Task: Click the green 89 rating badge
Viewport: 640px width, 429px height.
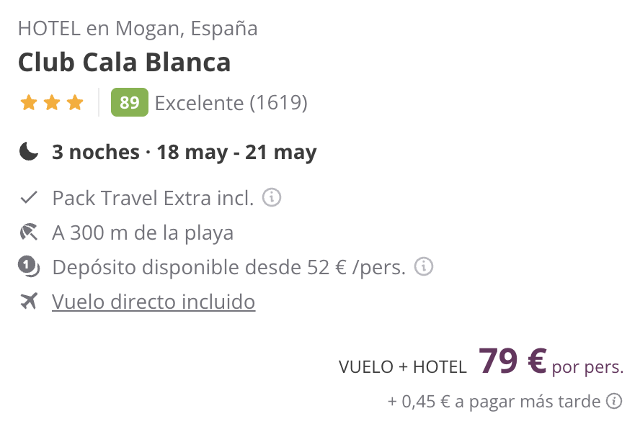Action: [x=130, y=102]
